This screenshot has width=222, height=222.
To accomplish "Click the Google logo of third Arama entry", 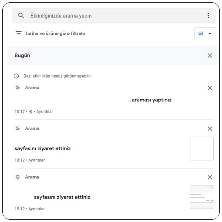I will (17, 177).
